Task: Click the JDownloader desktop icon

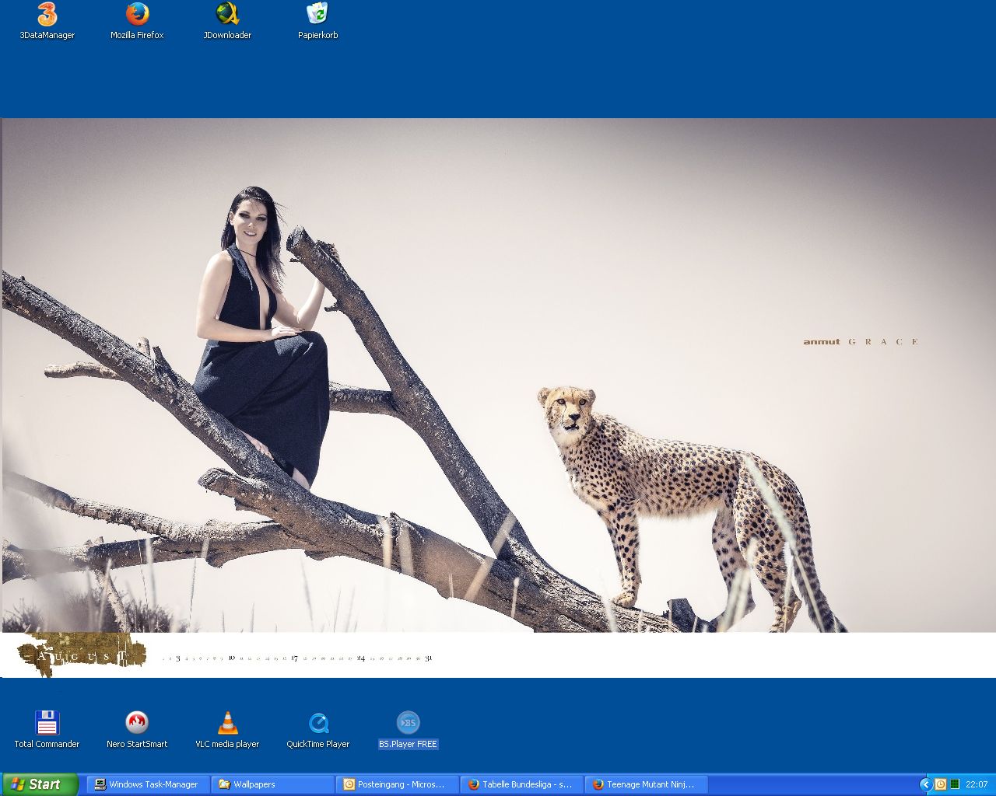Action: [227, 15]
